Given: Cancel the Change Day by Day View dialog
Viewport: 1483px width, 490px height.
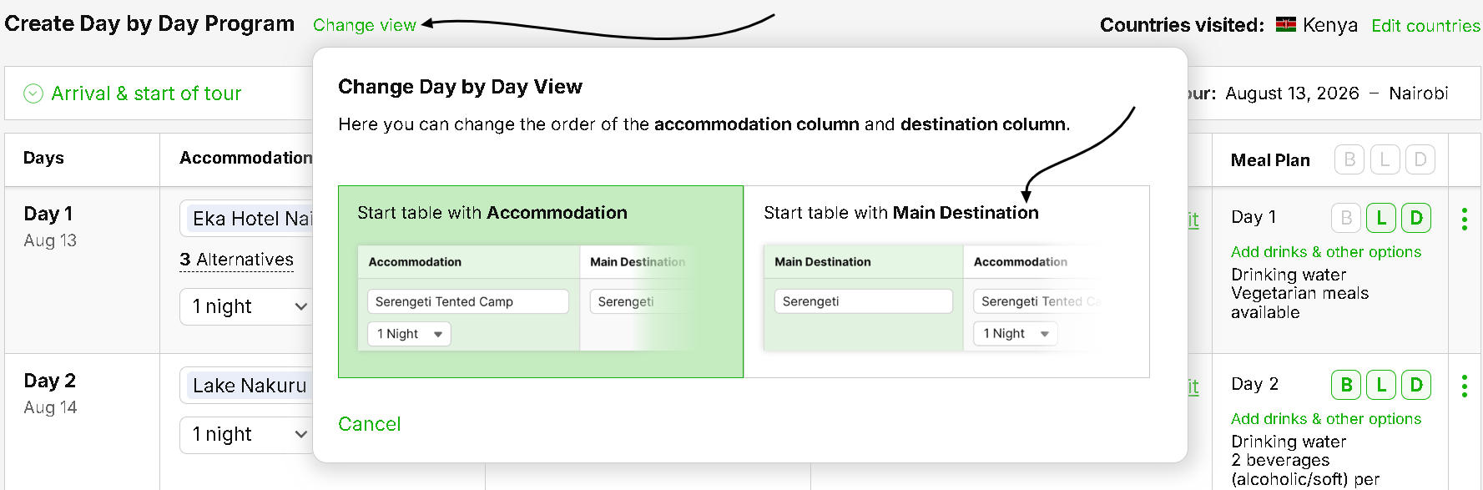Looking at the screenshot, I should tap(369, 424).
